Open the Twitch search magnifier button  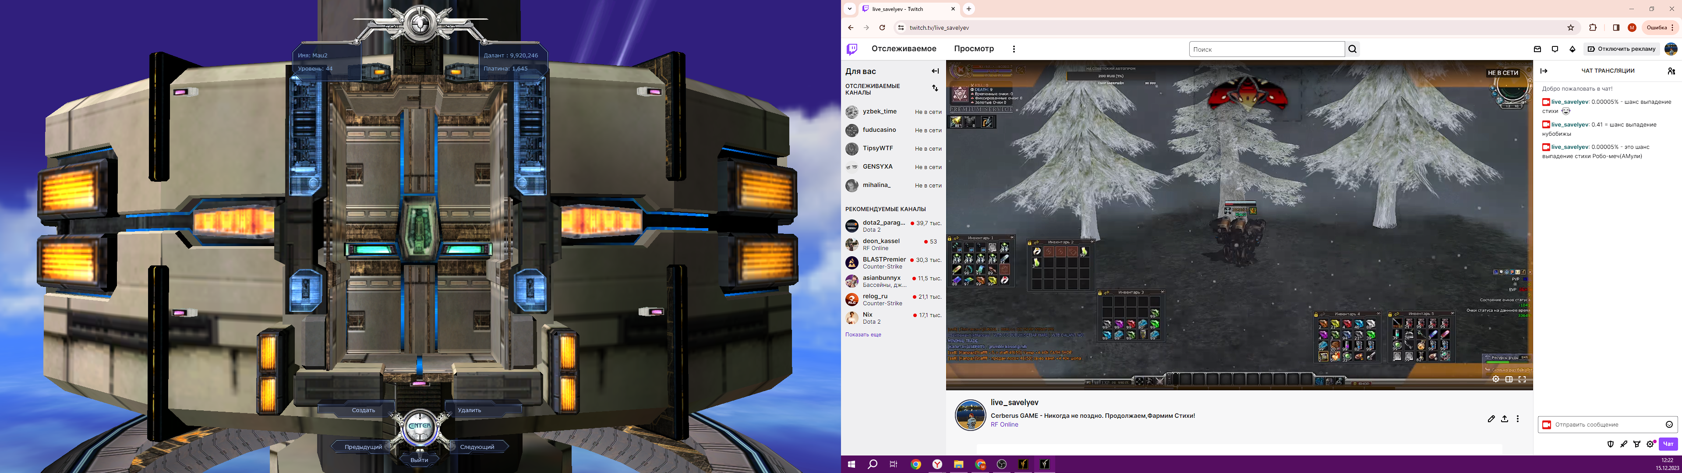[1352, 49]
